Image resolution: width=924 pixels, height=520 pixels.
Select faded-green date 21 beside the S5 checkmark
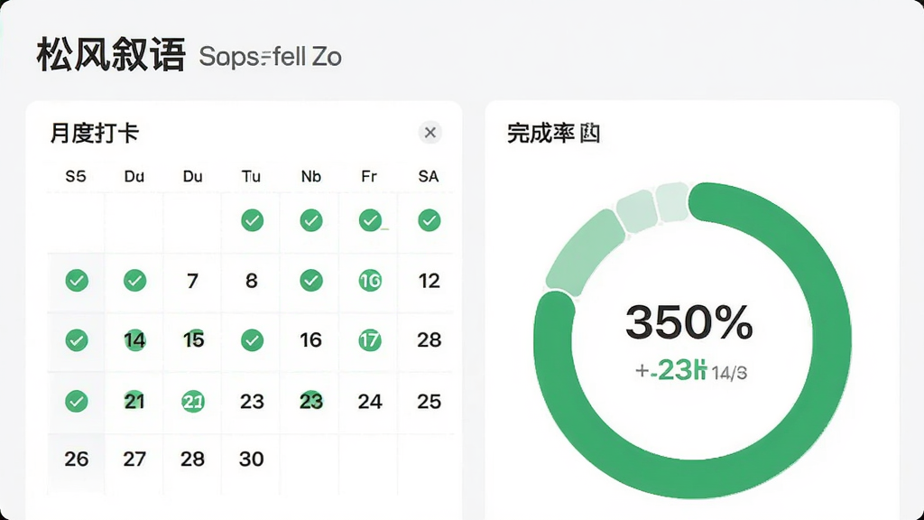[x=134, y=401]
